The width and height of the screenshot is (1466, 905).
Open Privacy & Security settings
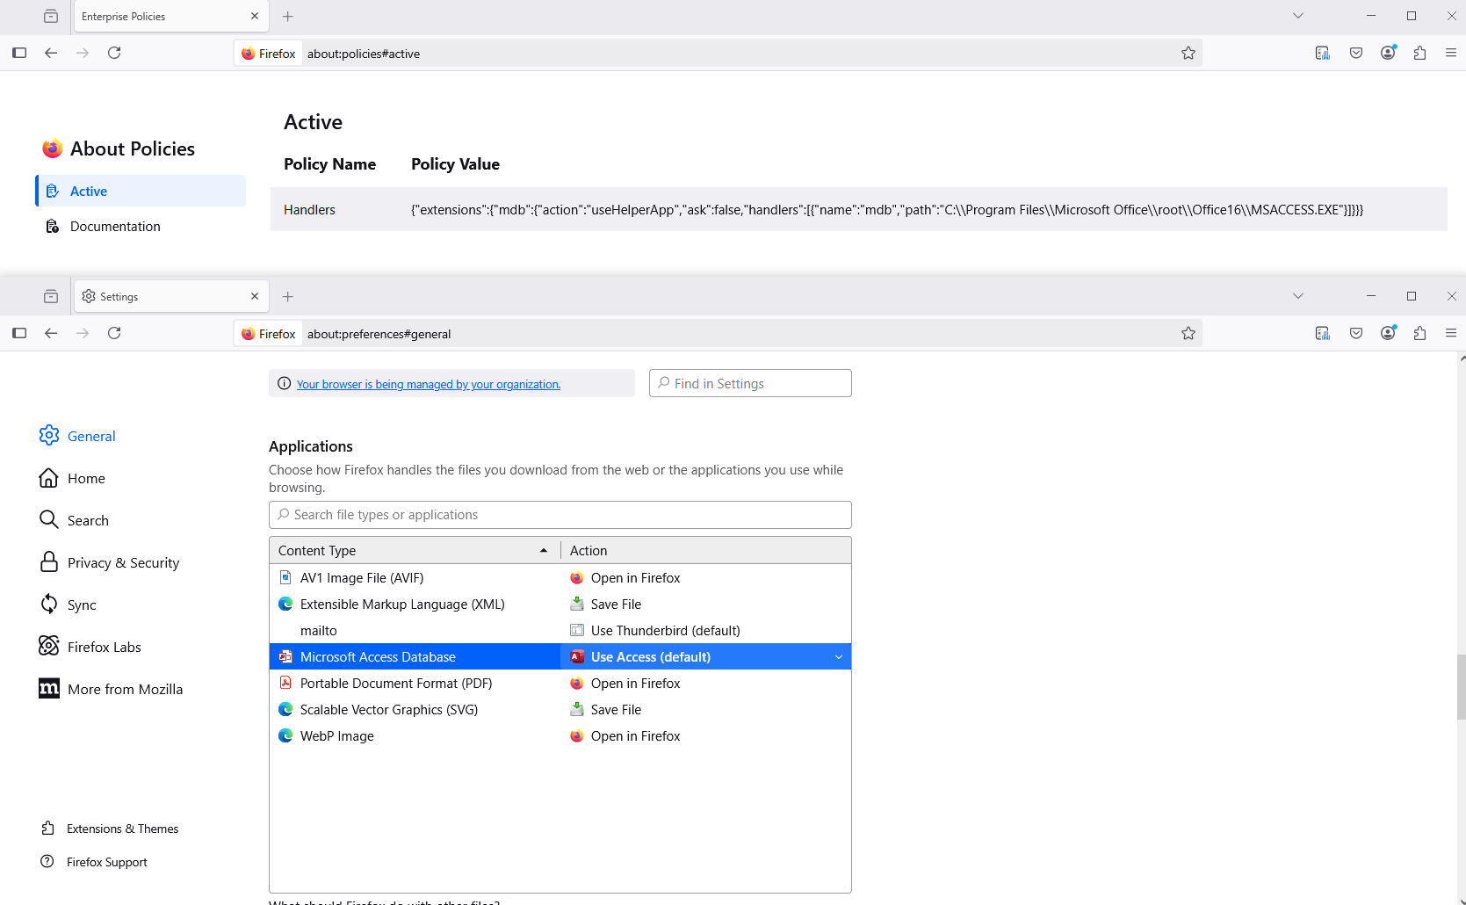coord(109,562)
